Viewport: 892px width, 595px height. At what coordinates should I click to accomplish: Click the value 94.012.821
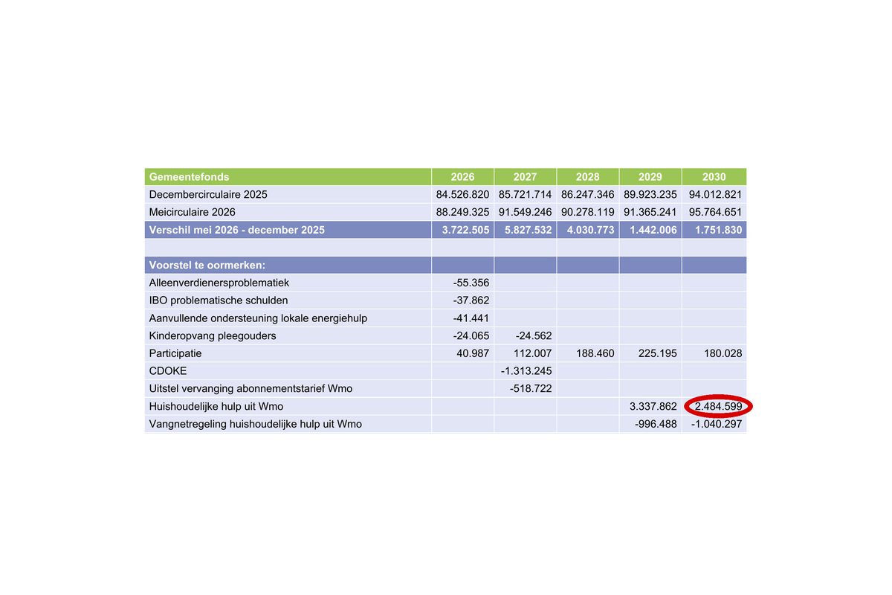pyautogui.click(x=715, y=195)
